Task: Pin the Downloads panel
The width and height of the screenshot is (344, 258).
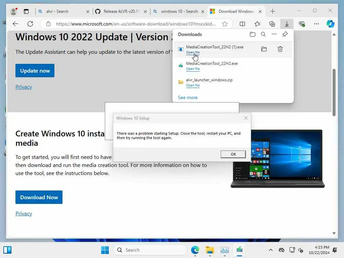Action: coord(285,34)
